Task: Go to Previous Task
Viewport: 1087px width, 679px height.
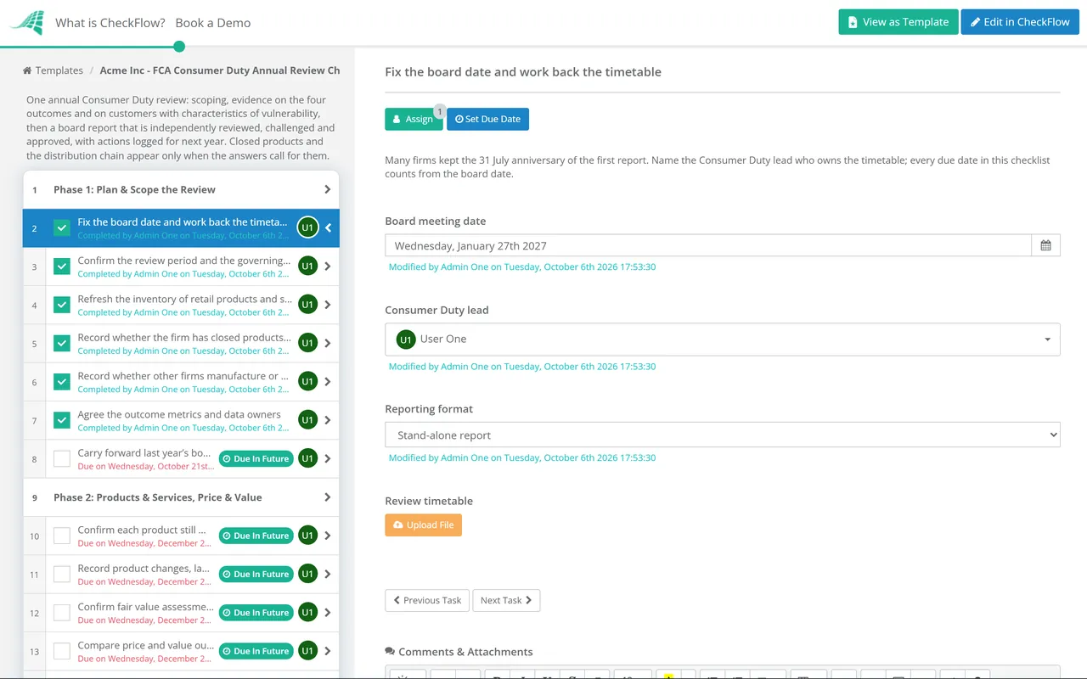Action: point(427,600)
